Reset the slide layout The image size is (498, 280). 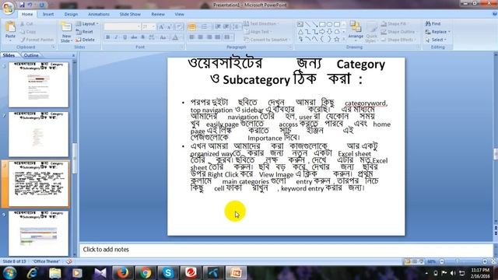click(x=85, y=32)
